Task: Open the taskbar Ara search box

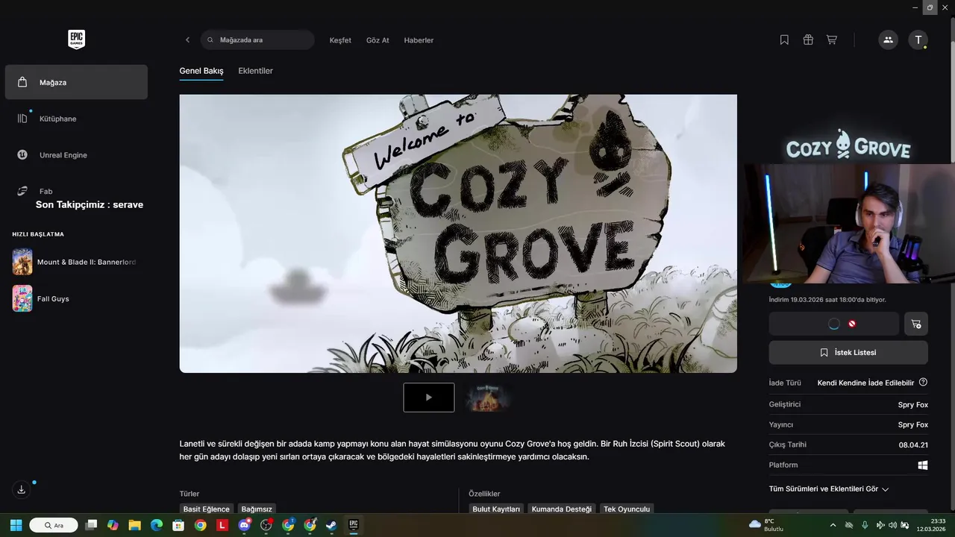Action: 54,525
